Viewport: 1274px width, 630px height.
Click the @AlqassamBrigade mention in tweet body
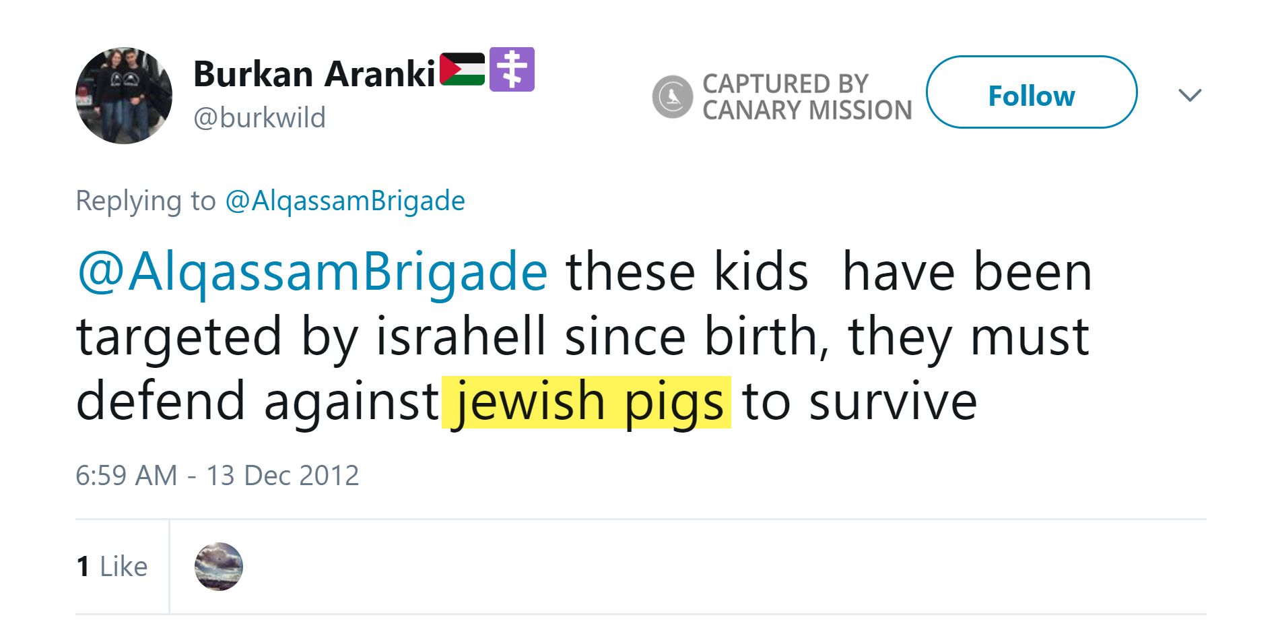(x=312, y=272)
